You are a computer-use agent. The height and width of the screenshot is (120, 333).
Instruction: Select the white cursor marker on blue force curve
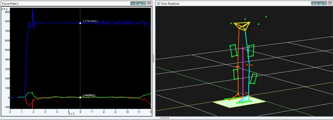(80, 23)
